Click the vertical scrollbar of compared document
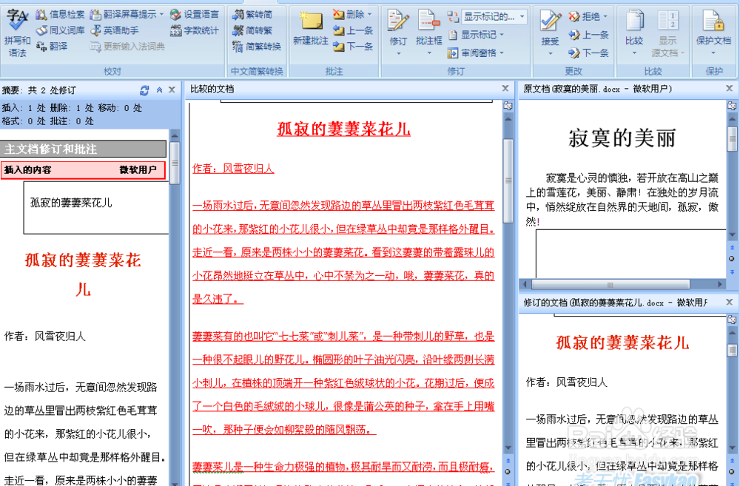The width and height of the screenshot is (740, 486). click(508, 283)
